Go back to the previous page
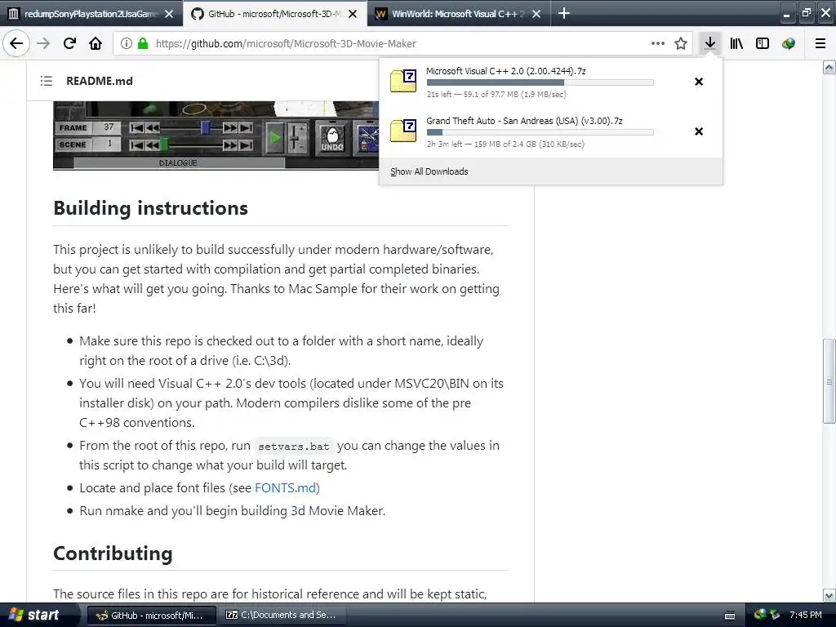The height and width of the screenshot is (627, 836). point(16,43)
